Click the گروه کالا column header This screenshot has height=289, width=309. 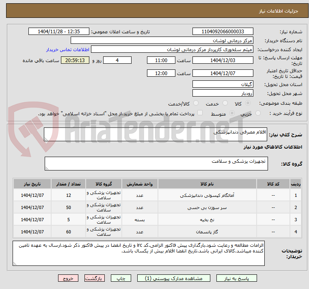[x=104, y=184]
